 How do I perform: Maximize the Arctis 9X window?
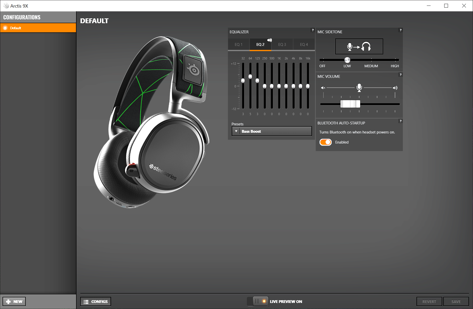click(x=446, y=6)
